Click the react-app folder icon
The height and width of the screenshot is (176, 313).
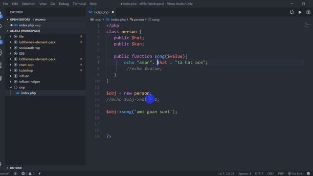pyautogui.click(x=16, y=65)
